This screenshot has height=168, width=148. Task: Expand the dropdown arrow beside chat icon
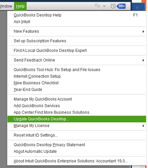point(104,6)
